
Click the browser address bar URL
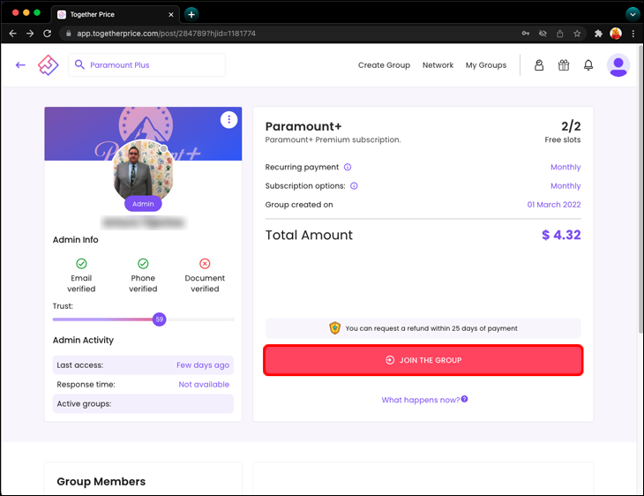tap(167, 34)
